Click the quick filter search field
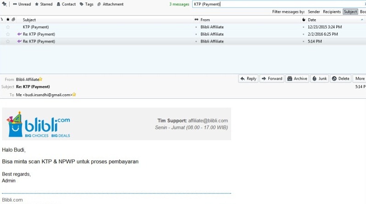Image resolution: width=366 pixels, height=204 pixels. 279,4
